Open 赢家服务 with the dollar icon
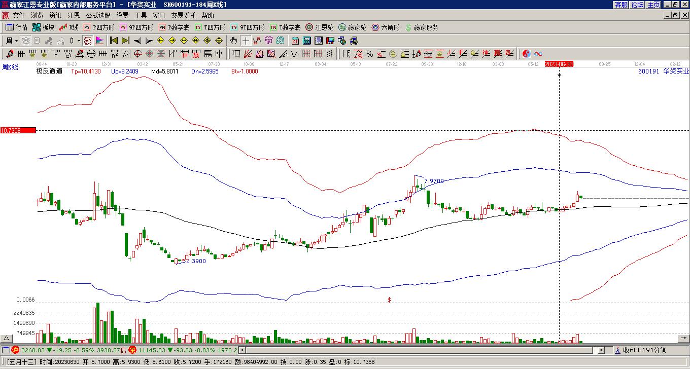 pyautogui.click(x=422, y=27)
